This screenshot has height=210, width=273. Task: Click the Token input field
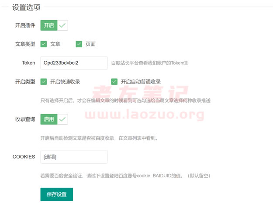(73, 63)
